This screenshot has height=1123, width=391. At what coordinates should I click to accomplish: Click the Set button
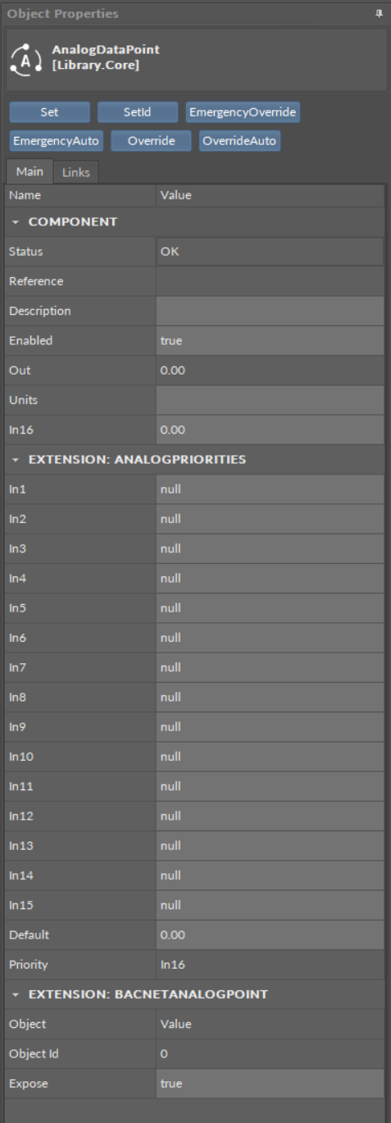tap(49, 112)
